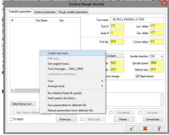
Task: Open Feed speed calculator entry
Action: (72, 98)
